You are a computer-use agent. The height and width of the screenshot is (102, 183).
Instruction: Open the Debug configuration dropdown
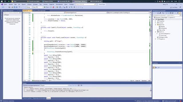[x=29, y=7]
